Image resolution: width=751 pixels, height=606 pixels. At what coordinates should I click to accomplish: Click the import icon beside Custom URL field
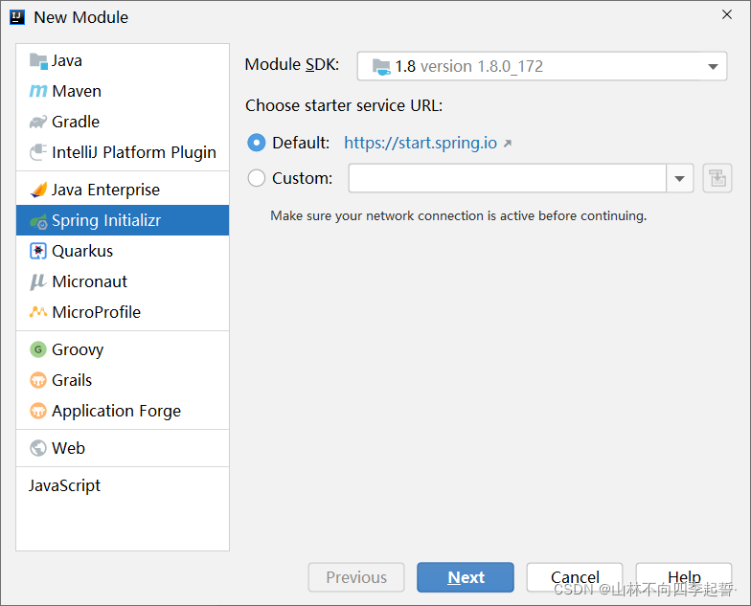click(x=717, y=178)
